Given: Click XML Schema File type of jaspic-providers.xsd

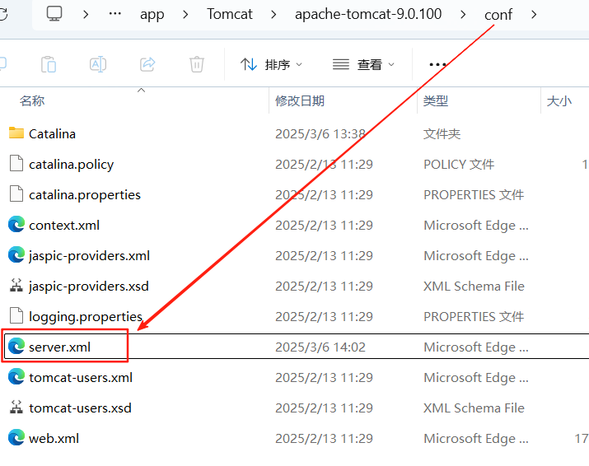Looking at the screenshot, I should pyautogui.click(x=474, y=287).
